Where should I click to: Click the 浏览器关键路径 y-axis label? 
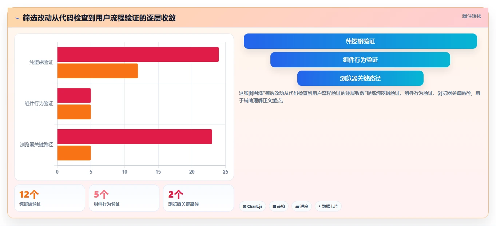(x=37, y=145)
